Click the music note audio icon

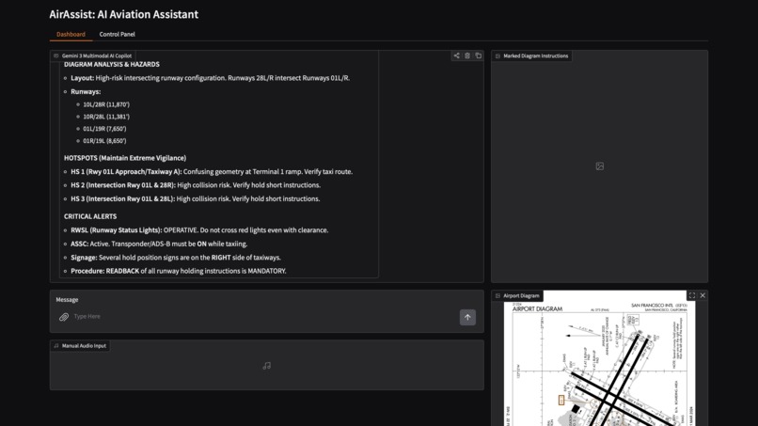pos(267,366)
